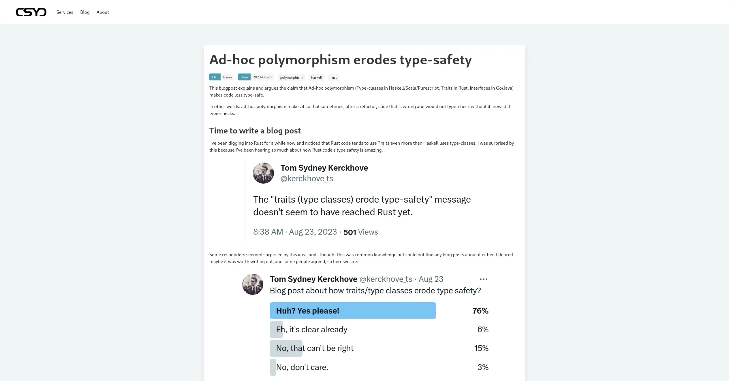This screenshot has height=381, width=729.
Task: Select the polymorphism tag
Action: (x=291, y=77)
